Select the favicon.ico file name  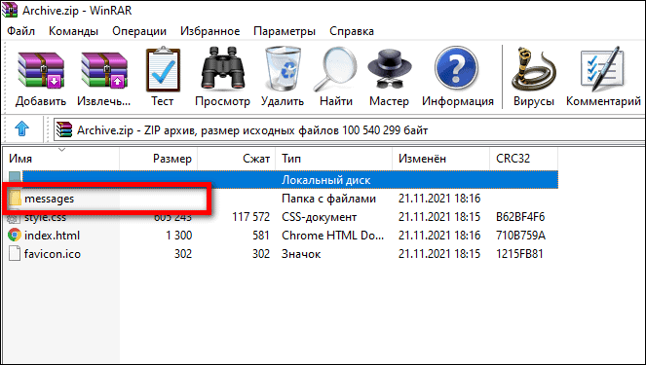53,254
